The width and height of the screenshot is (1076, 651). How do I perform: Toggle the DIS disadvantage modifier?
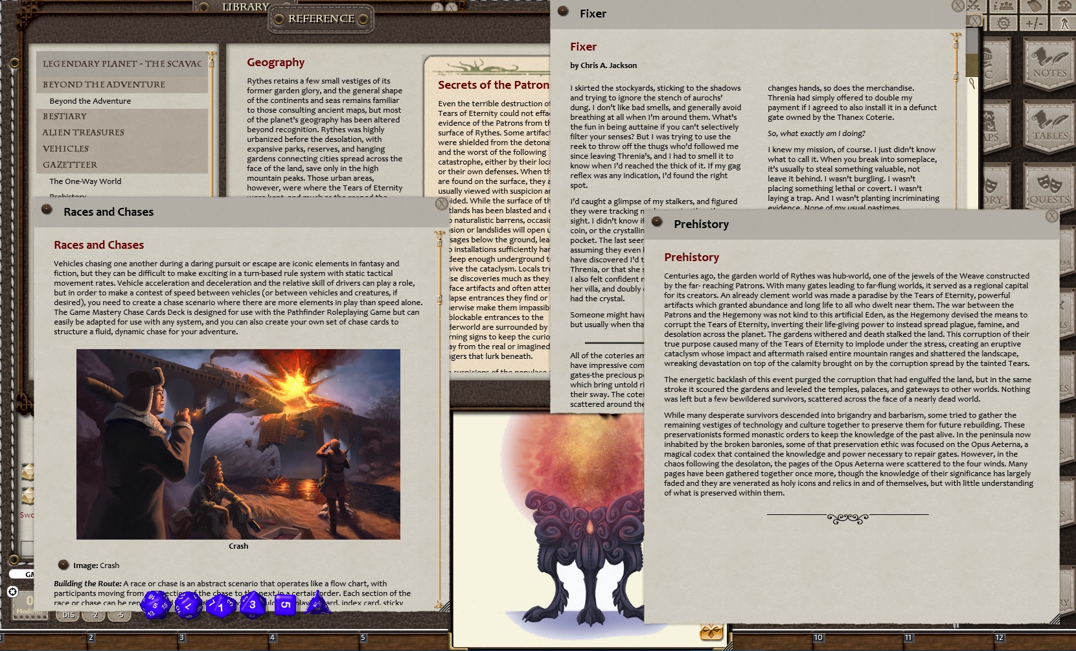point(68,615)
